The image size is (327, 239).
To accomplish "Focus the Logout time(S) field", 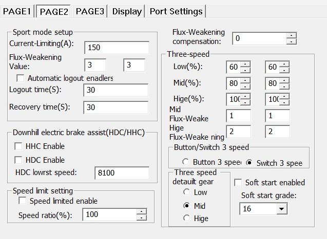I will (116, 90).
